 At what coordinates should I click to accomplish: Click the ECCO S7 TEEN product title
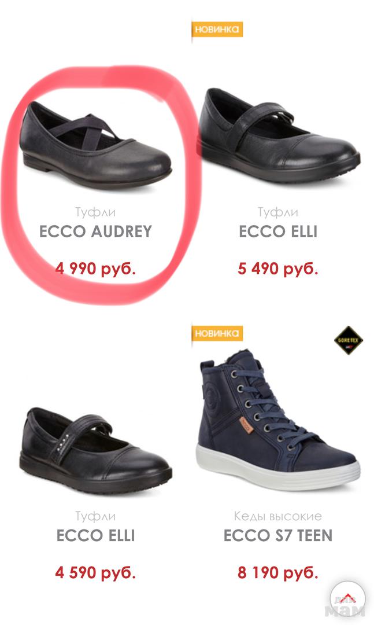pos(278,536)
